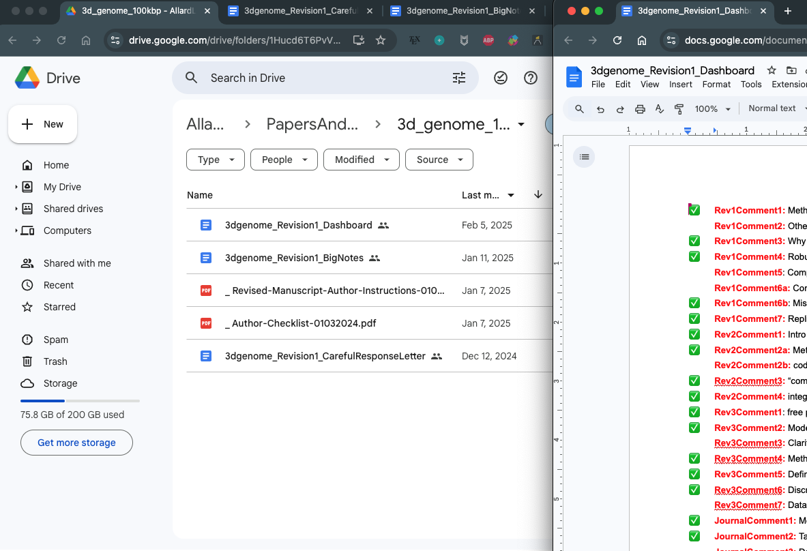The image size is (807, 551).
Task: Toggle checkbox beside Rev1Comment6b
Action: click(x=694, y=303)
